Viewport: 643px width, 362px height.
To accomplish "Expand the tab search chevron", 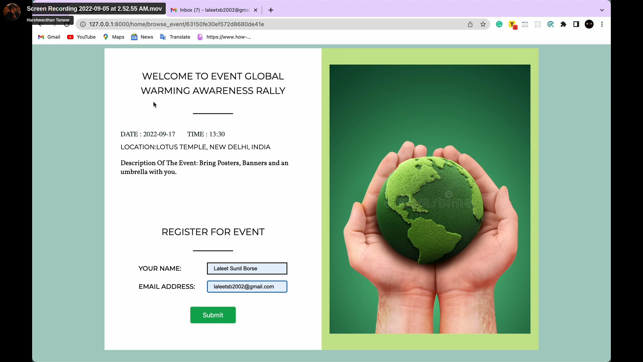I will [x=602, y=10].
